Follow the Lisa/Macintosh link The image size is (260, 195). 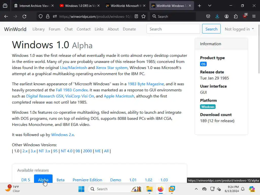pyautogui.click(x=73, y=68)
